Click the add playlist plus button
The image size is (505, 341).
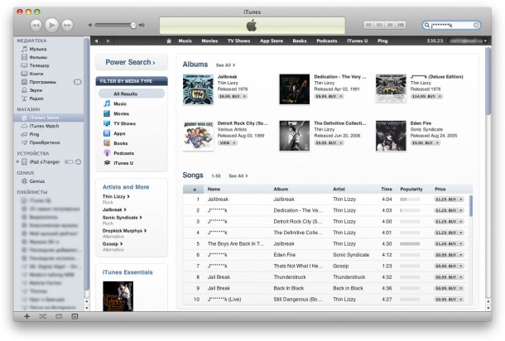[26, 316]
